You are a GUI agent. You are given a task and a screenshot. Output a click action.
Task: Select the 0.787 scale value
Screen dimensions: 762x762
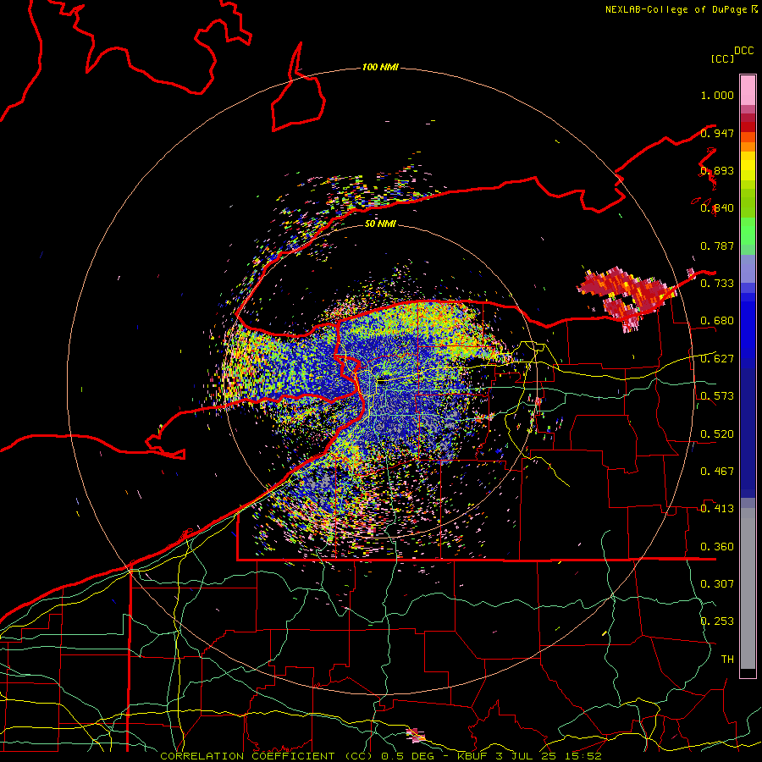(x=717, y=246)
